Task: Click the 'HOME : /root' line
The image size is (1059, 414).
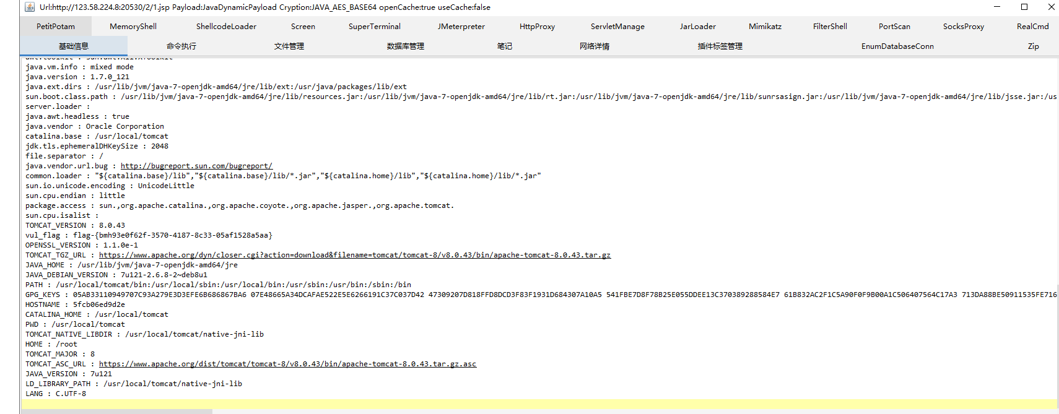Action: (51, 344)
